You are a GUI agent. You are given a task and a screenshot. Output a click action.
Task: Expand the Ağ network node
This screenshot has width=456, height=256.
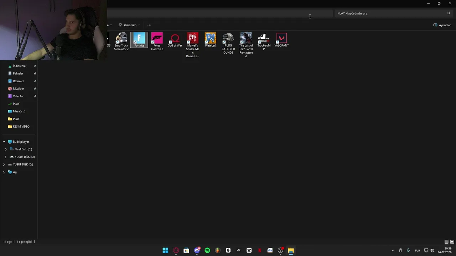[4, 172]
